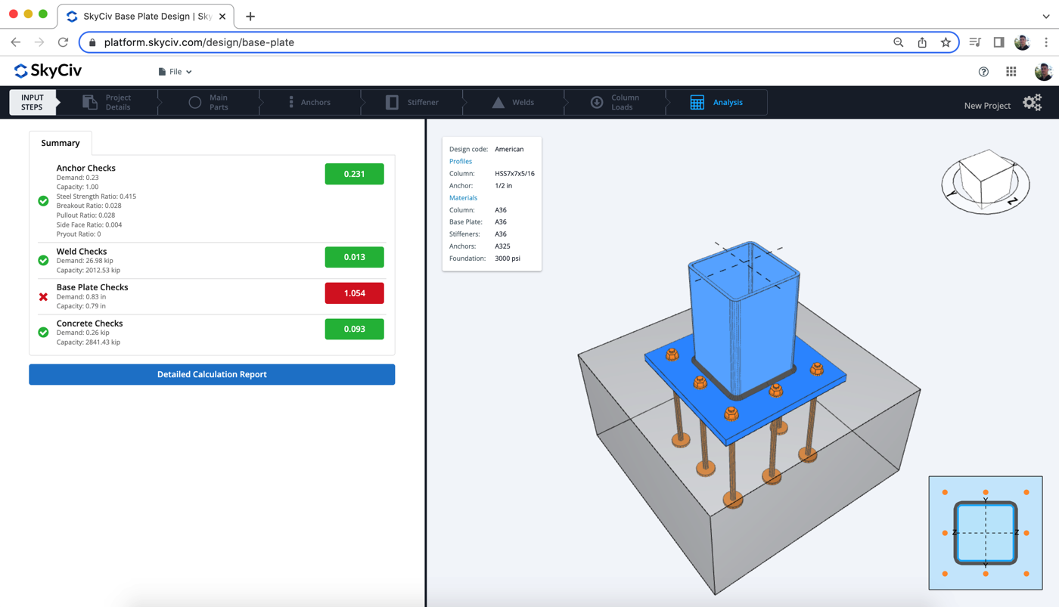Image resolution: width=1059 pixels, height=607 pixels.
Task: Switch to the Summary tab
Action: click(60, 143)
